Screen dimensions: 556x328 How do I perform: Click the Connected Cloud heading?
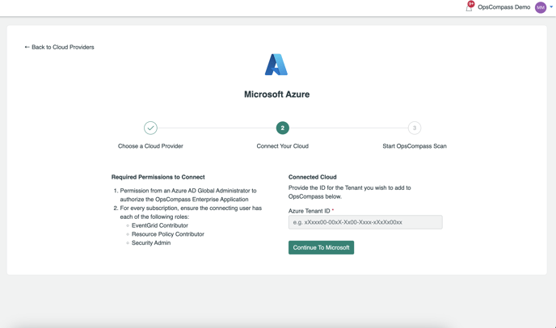point(313,177)
